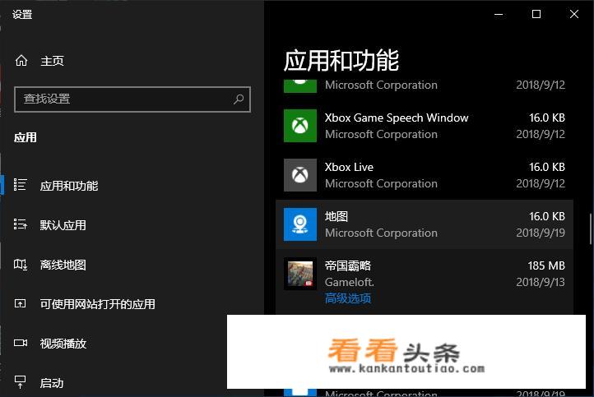This screenshot has width=594, height=397.
Task: Click the 2018/9/19 date for 地图
Action: [x=541, y=233]
